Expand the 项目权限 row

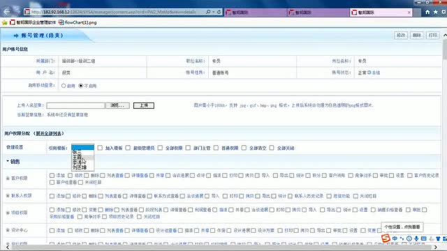8,213
